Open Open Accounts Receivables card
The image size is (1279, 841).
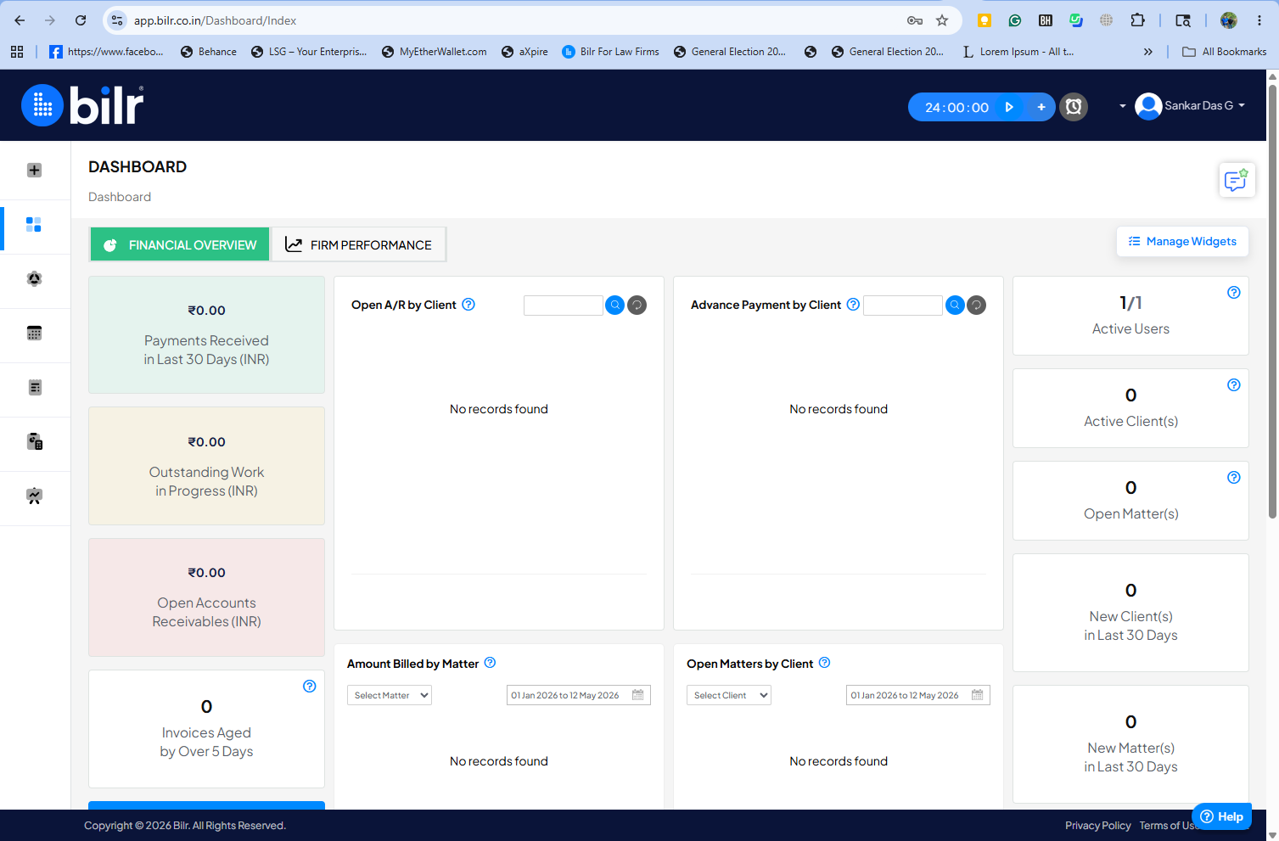[206, 597]
